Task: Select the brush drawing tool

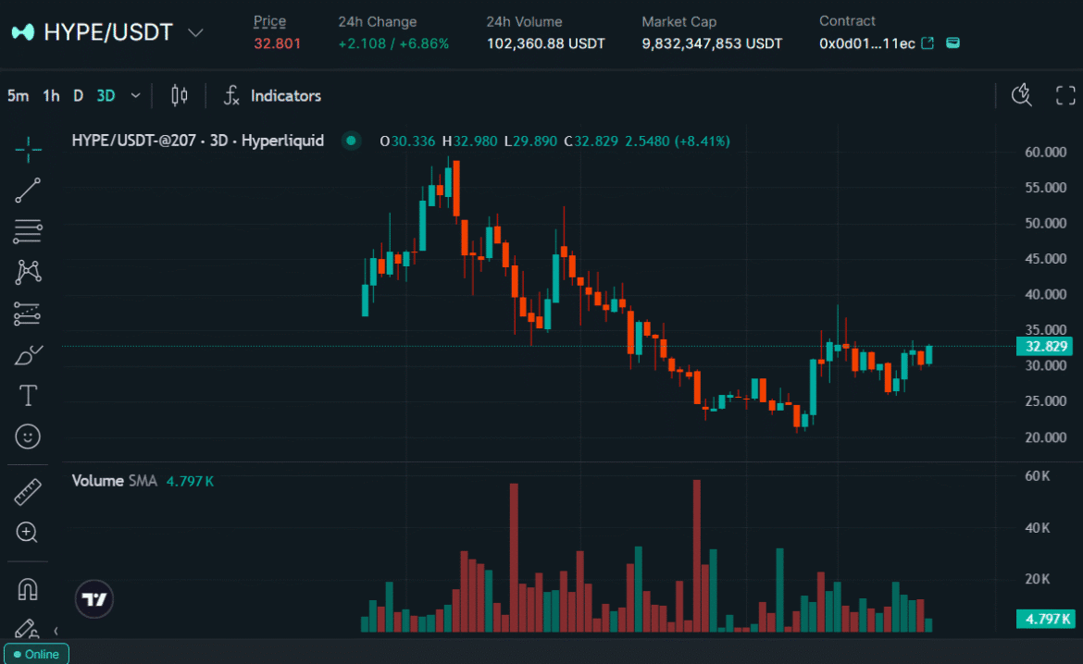Action: 27,354
